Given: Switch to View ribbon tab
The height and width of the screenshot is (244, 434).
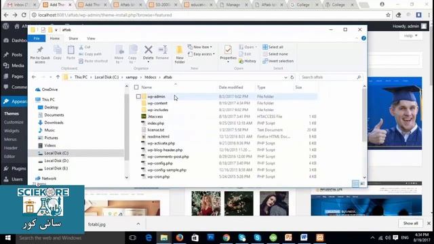Looking at the screenshot, I should tap(91, 39).
